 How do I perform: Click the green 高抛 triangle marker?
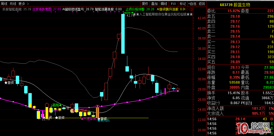60,105
